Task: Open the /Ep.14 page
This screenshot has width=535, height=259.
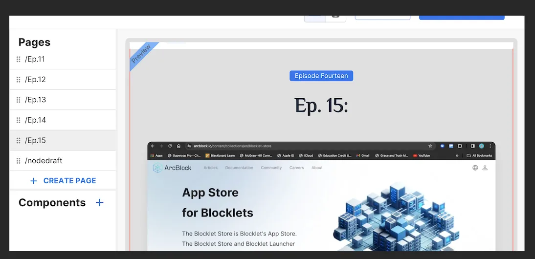Action: 63,120
